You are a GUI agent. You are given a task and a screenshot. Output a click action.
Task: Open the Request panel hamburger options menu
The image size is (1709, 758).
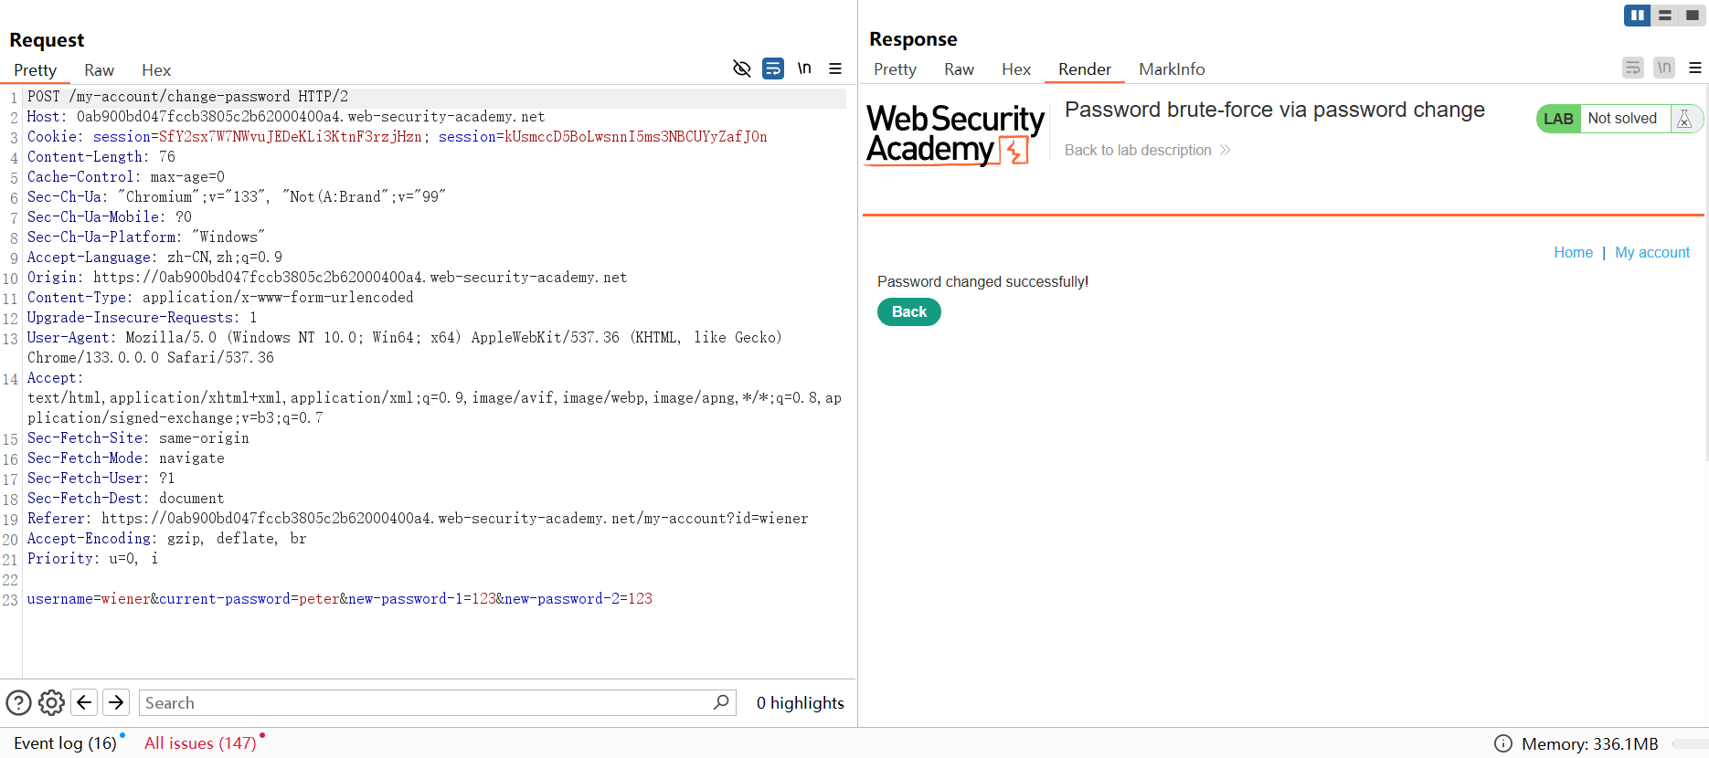[835, 68]
